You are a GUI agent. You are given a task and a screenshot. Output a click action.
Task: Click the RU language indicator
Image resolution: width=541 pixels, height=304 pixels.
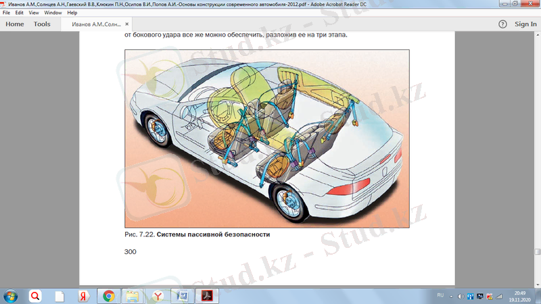click(x=440, y=295)
